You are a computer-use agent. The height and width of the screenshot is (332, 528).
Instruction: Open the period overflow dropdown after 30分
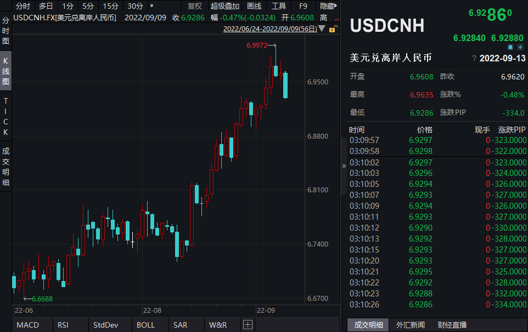point(152,5)
